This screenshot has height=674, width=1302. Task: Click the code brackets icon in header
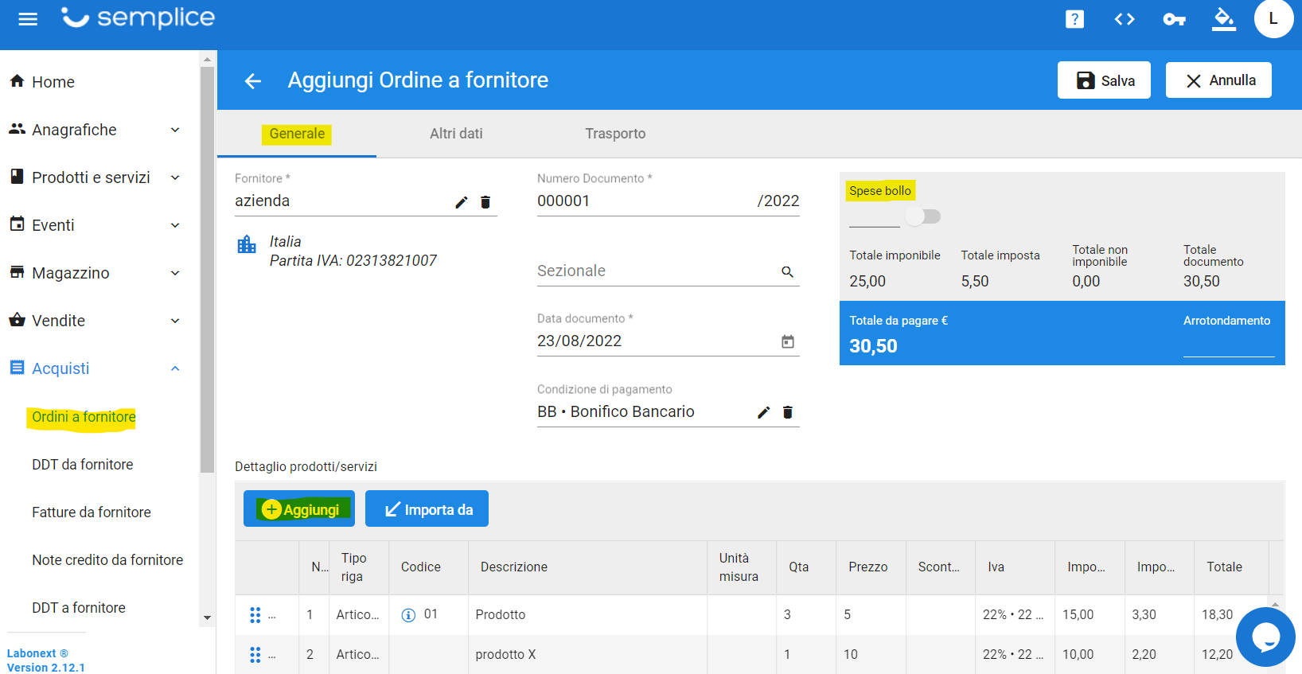tap(1125, 19)
